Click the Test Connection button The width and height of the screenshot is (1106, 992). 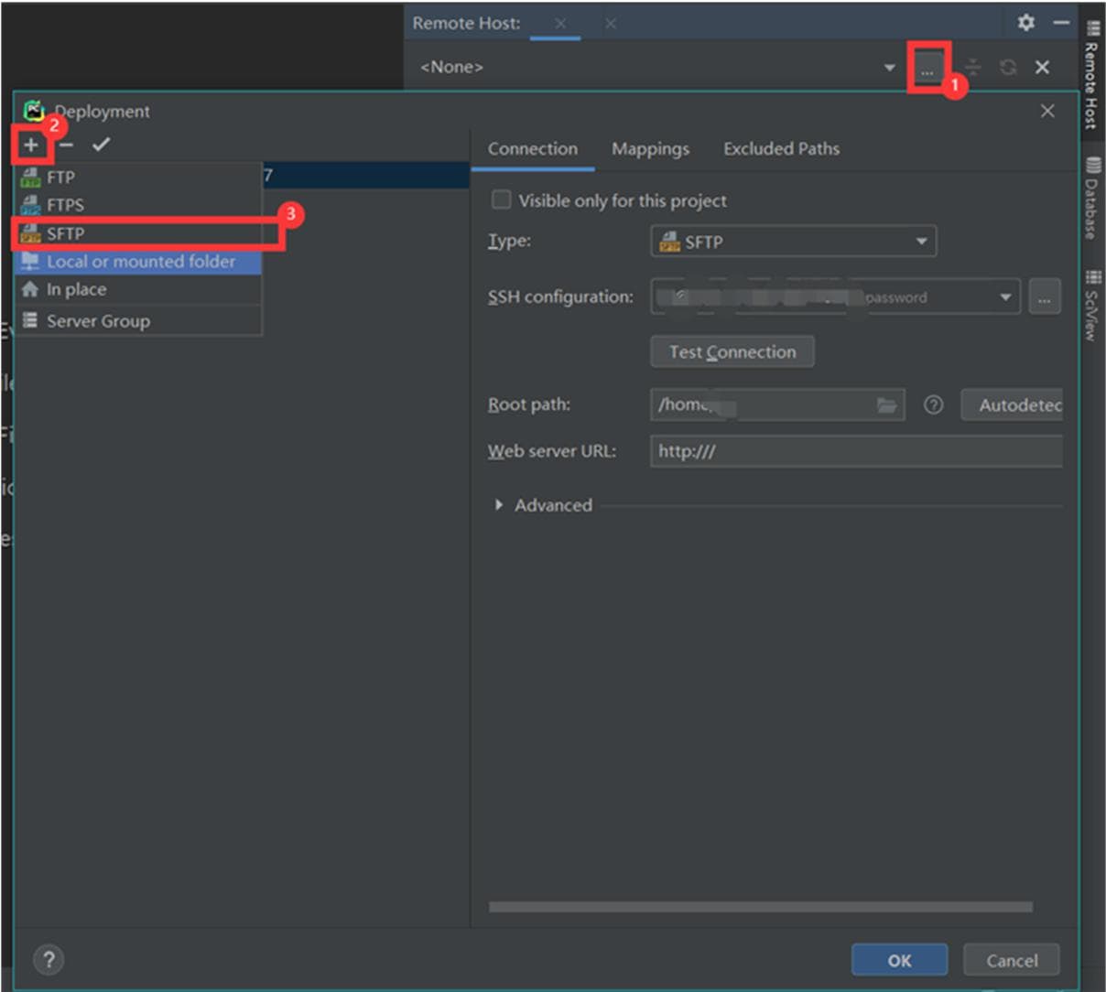pyautogui.click(x=732, y=352)
